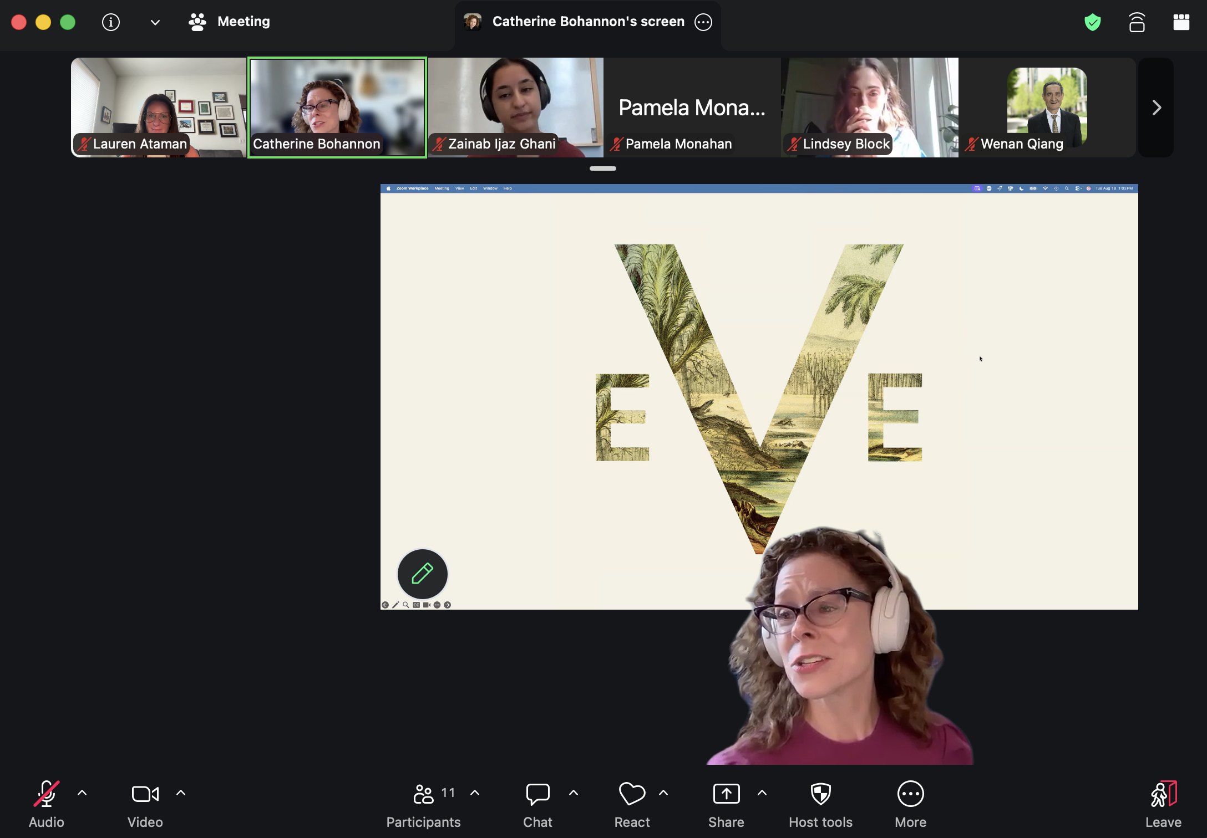The width and height of the screenshot is (1207, 838).
Task: Expand chat options chevron
Action: pos(574,793)
